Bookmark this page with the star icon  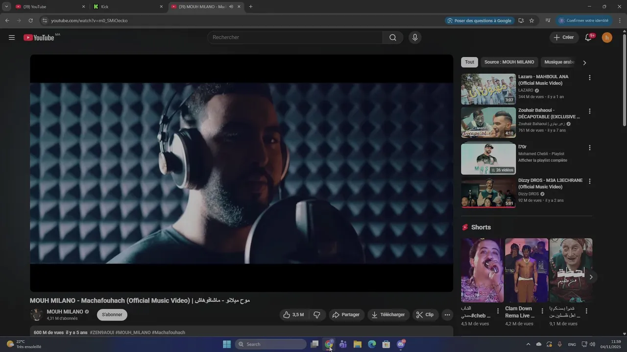coord(531,21)
